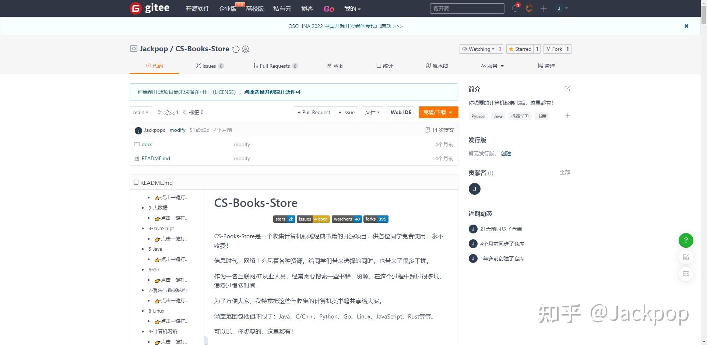Screen dimensions: 707x345
Task: Click the watchers 40 badge
Action: click(x=347, y=219)
